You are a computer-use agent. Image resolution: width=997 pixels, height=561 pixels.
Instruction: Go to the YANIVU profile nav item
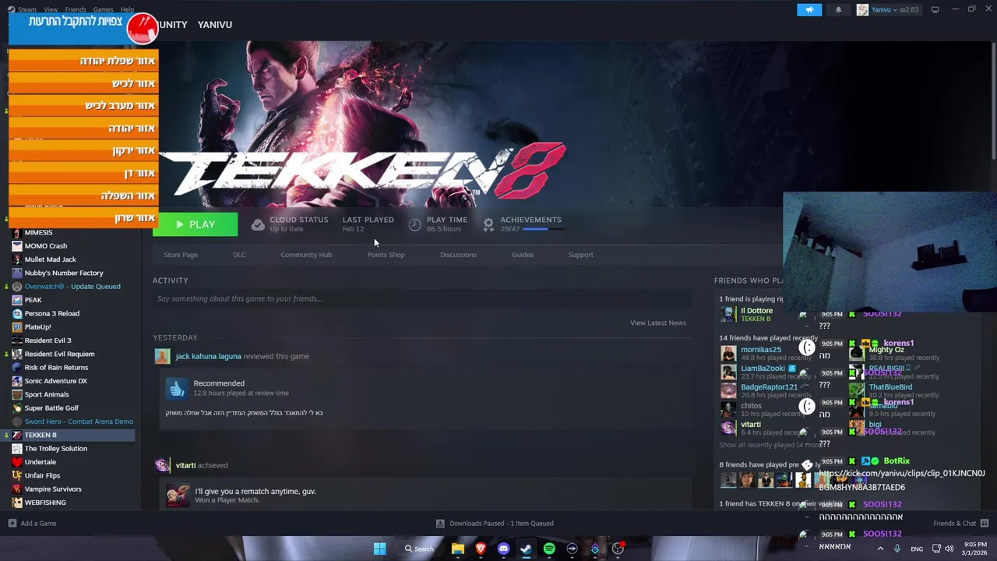tap(215, 24)
